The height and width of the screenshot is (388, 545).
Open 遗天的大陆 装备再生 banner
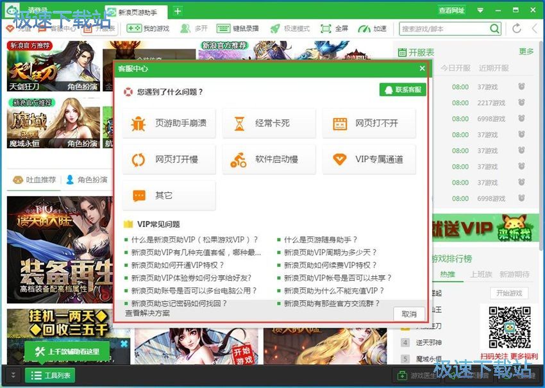(x=60, y=249)
